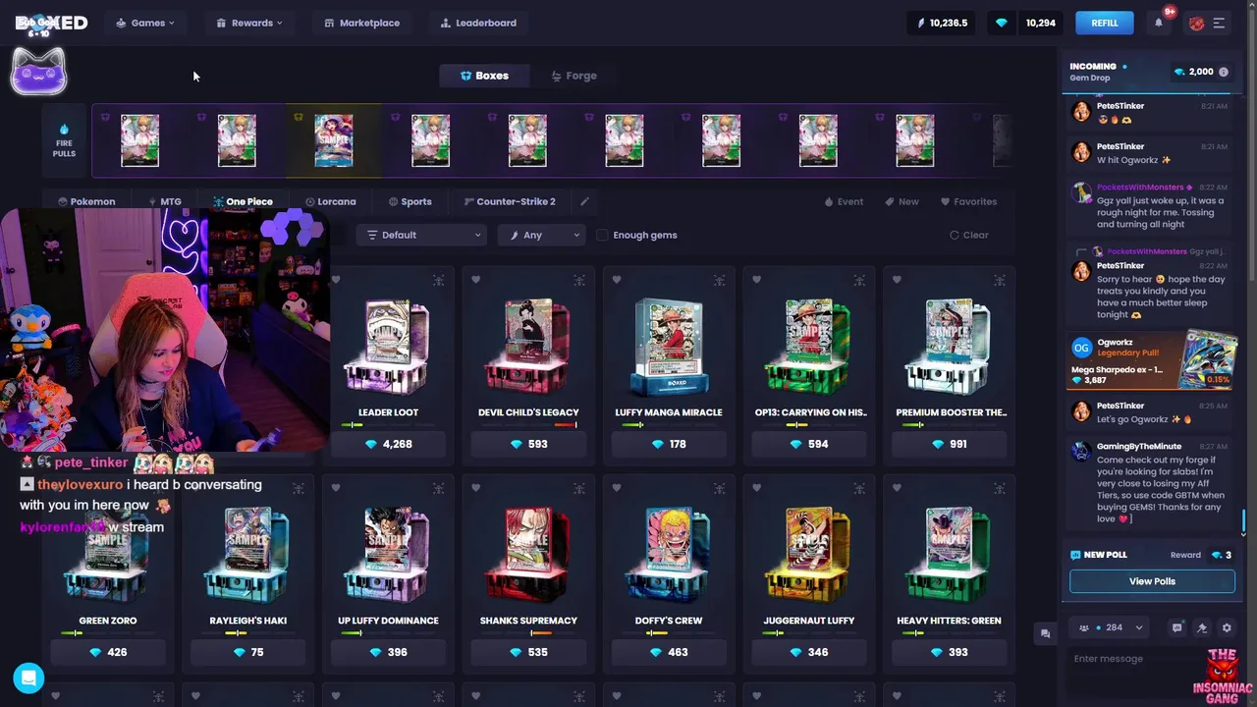1257x707 pixels.
Task: Click the pencil edit categories icon
Action: (x=584, y=201)
